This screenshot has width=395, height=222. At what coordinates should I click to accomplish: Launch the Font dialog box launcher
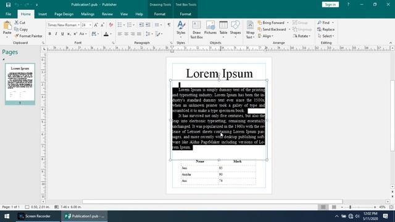point(113,43)
